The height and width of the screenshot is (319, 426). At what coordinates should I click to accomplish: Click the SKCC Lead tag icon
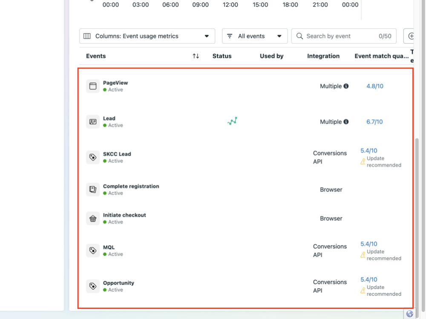point(93,157)
